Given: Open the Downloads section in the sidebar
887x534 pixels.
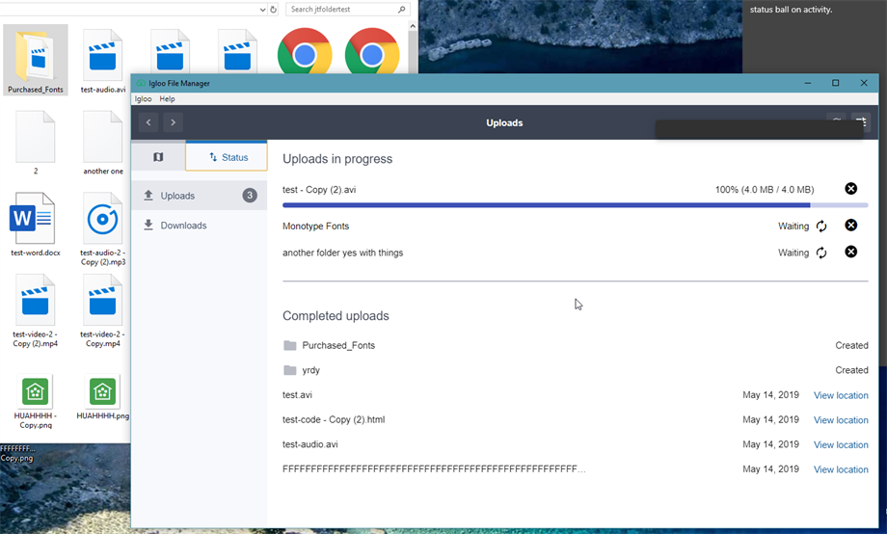Looking at the screenshot, I should 183,226.
